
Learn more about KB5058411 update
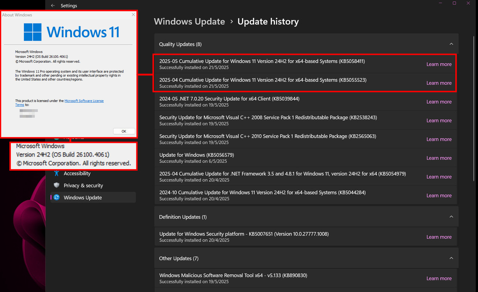click(439, 64)
